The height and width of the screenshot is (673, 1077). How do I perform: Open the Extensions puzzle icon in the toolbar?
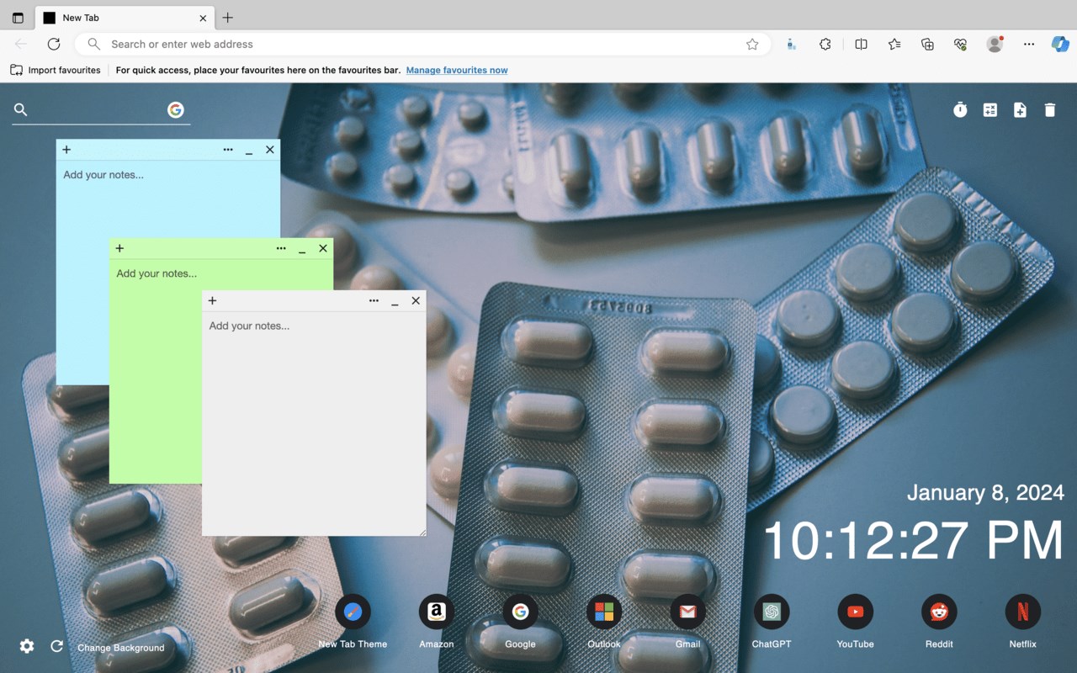pos(825,45)
